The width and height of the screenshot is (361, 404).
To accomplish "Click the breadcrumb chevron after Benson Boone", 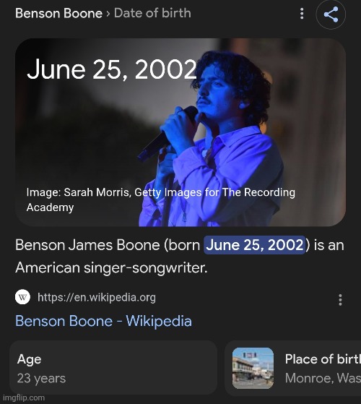I will (x=108, y=14).
